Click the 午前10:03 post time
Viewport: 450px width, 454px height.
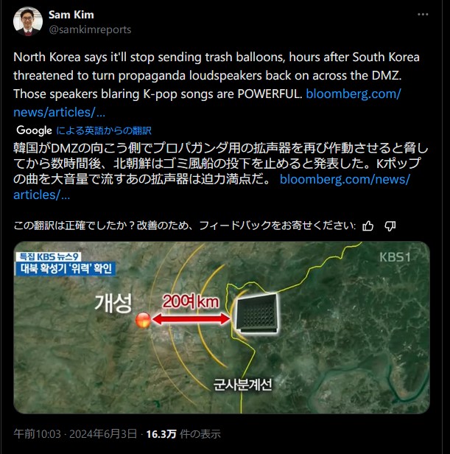[37, 433]
